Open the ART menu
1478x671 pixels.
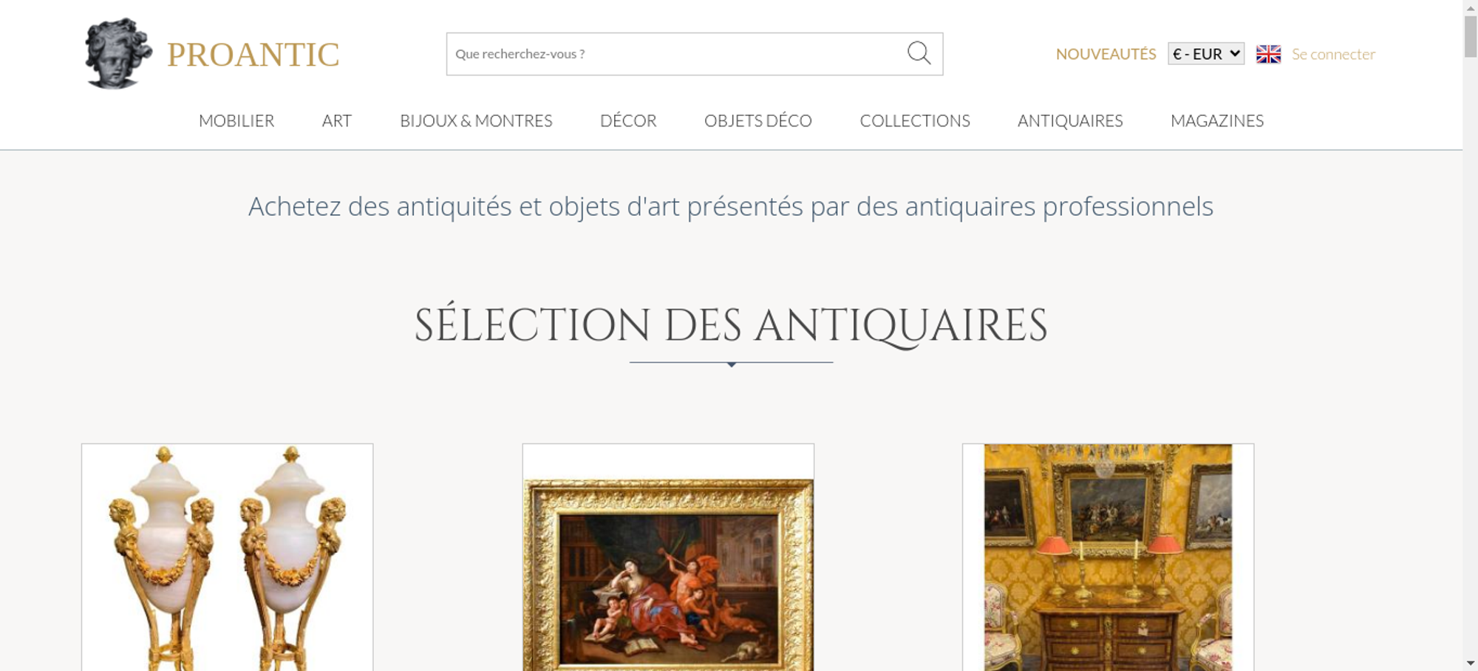337,120
